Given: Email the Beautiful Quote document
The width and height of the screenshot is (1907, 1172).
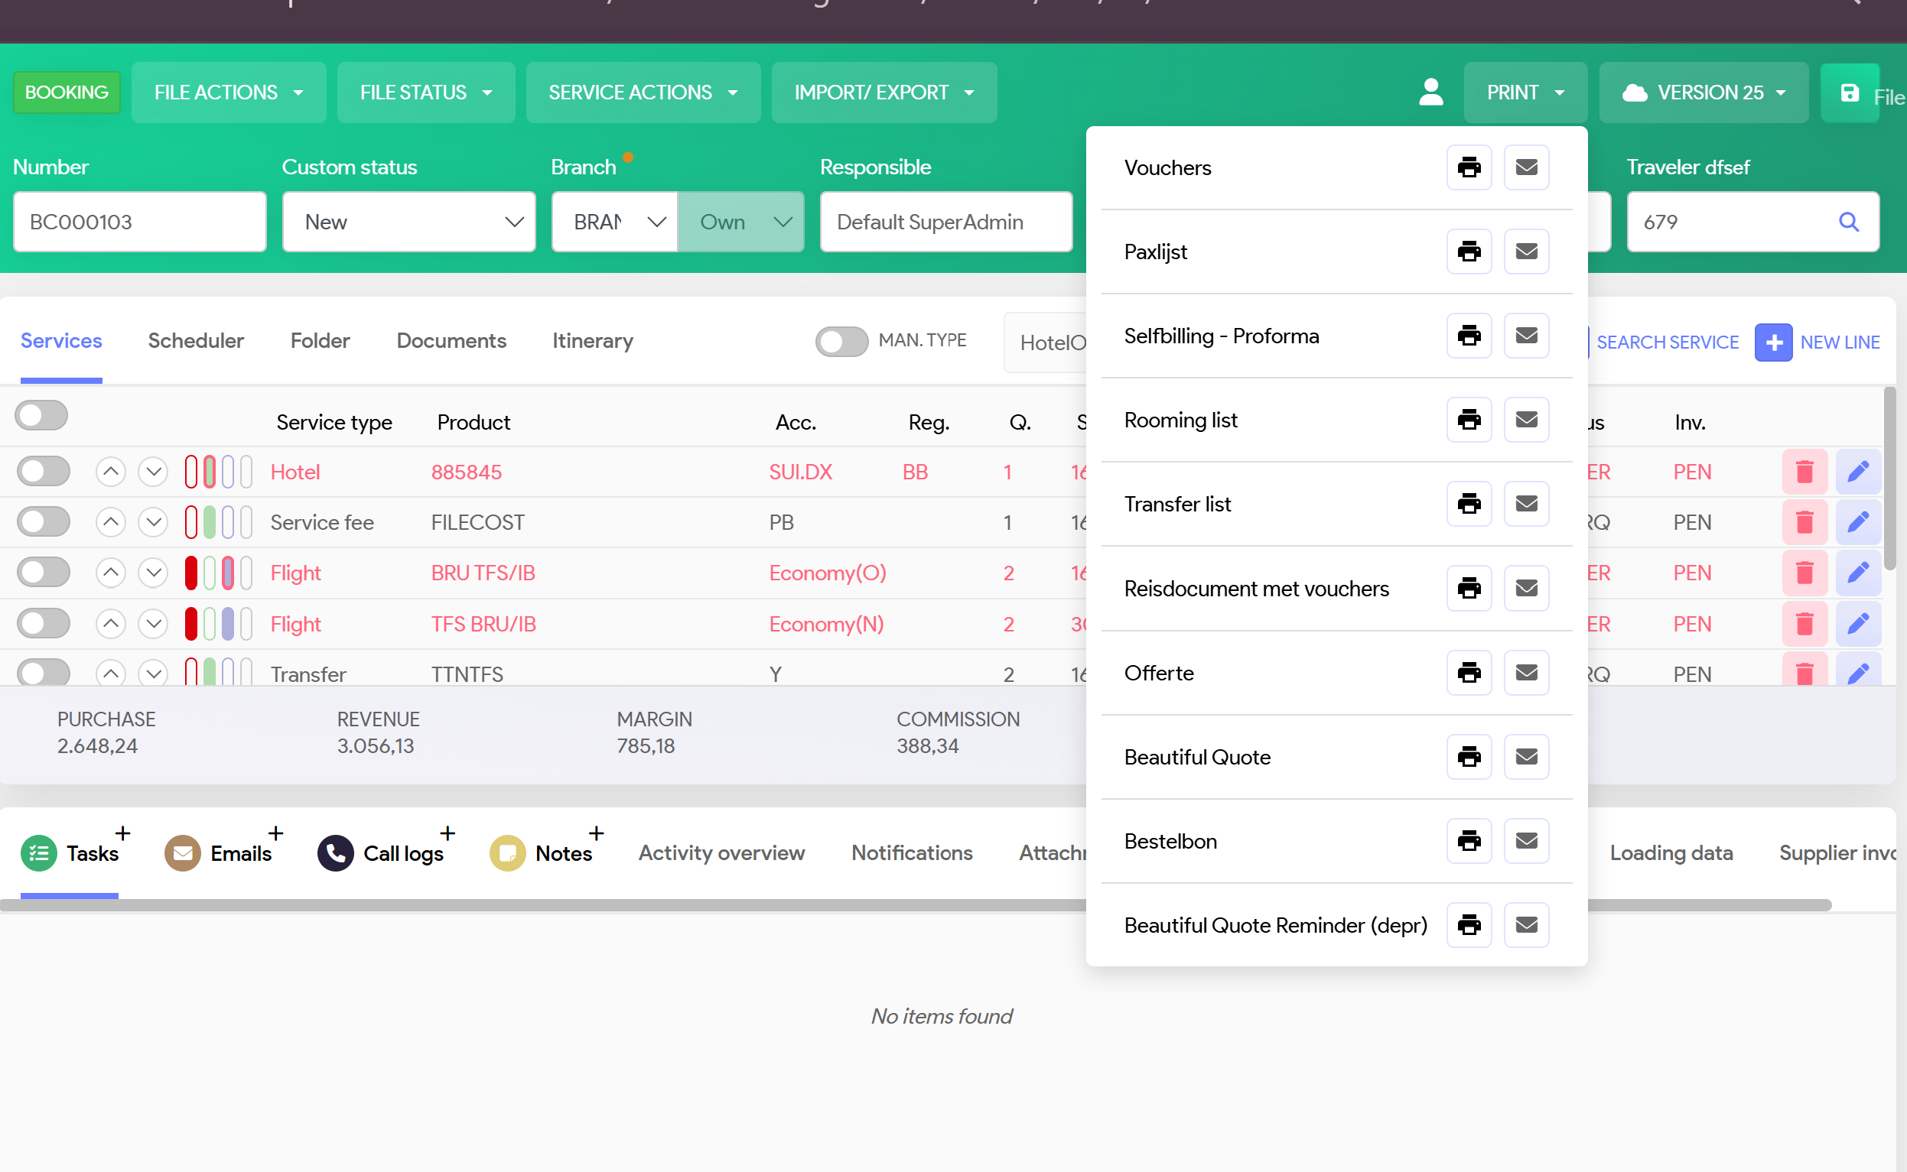Looking at the screenshot, I should tap(1525, 757).
